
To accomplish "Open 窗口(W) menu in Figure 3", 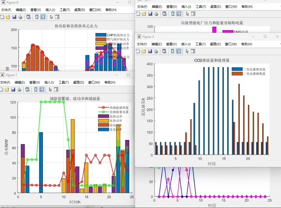I will [231, 44].
